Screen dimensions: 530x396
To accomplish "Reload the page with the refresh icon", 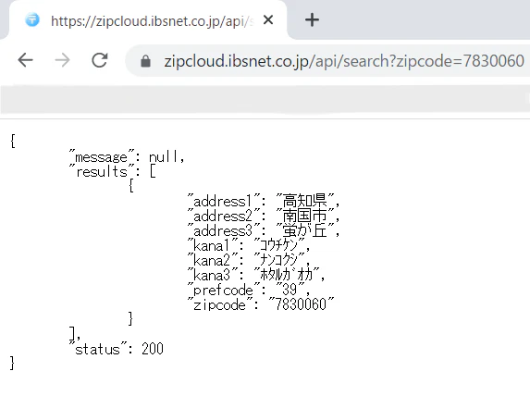I will pos(100,60).
